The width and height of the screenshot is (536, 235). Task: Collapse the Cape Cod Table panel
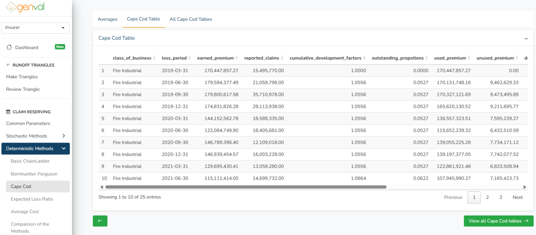click(x=526, y=38)
